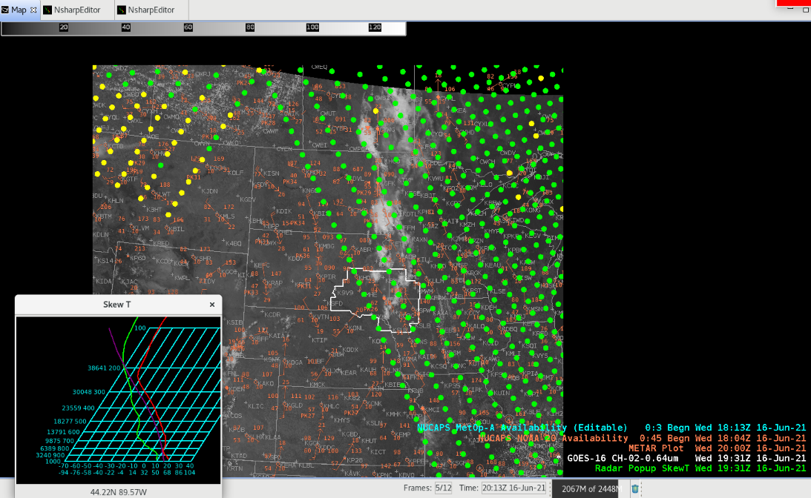Screen dimensions: 811x498
Task: Click the 38641 200 pressure level label
Action: (104, 368)
